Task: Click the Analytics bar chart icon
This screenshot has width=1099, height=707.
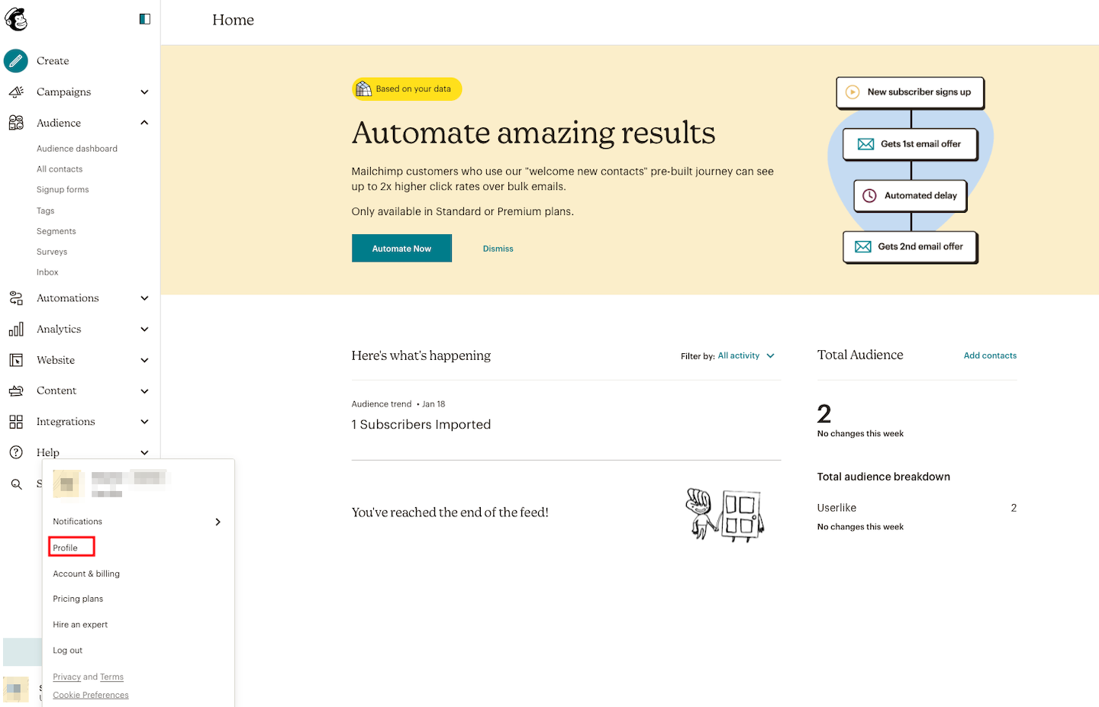Action: pos(16,329)
